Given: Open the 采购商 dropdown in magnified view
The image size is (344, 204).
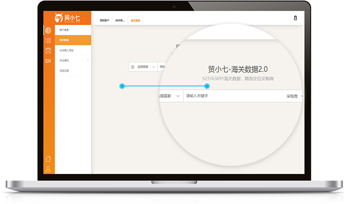Looking at the screenshot, I should tap(295, 96).
